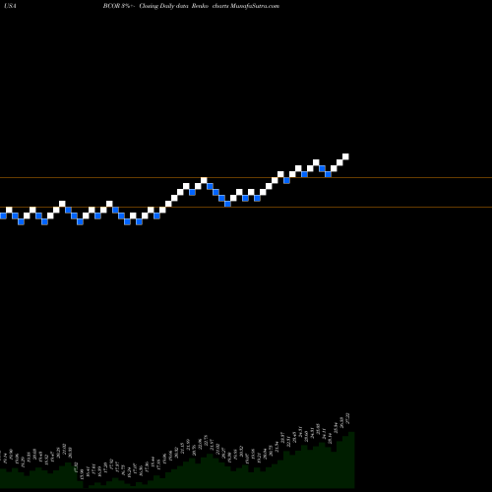This screenshot has height=492, width=492.
Task: Click the 26.33 price label
Action: (x=341, y=422)
